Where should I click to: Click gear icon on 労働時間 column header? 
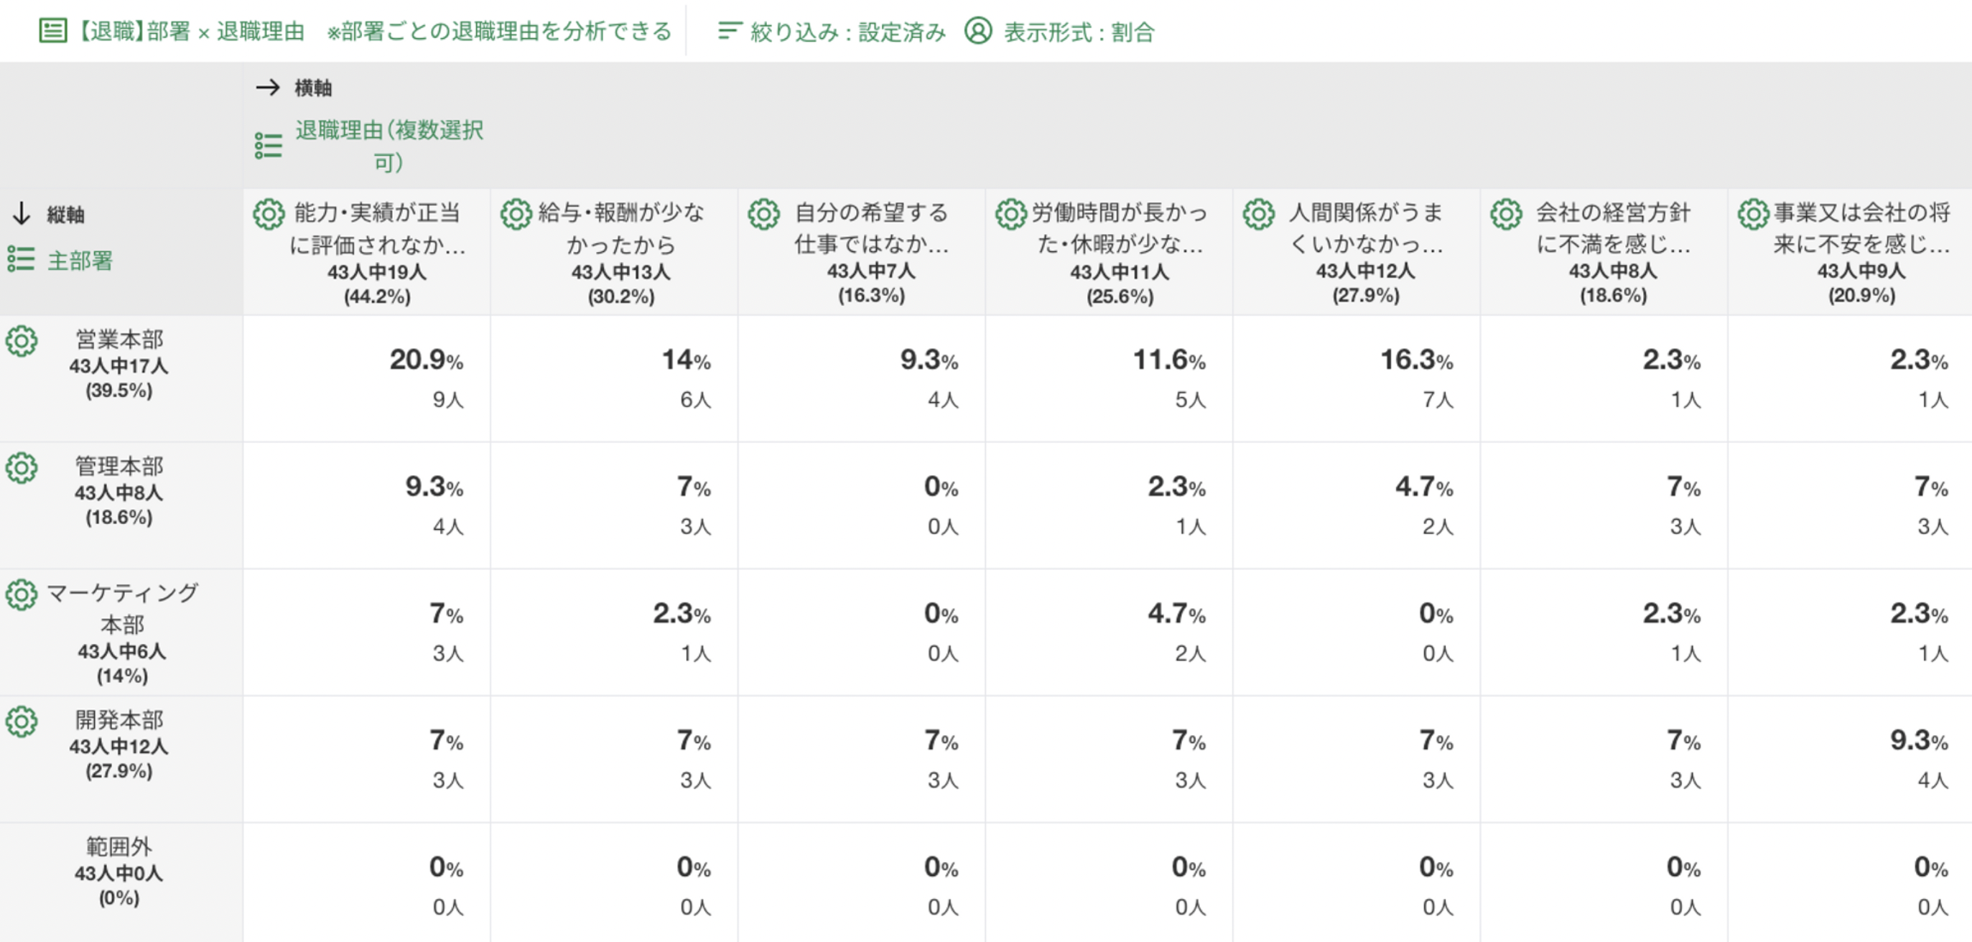click(1010, 215)
